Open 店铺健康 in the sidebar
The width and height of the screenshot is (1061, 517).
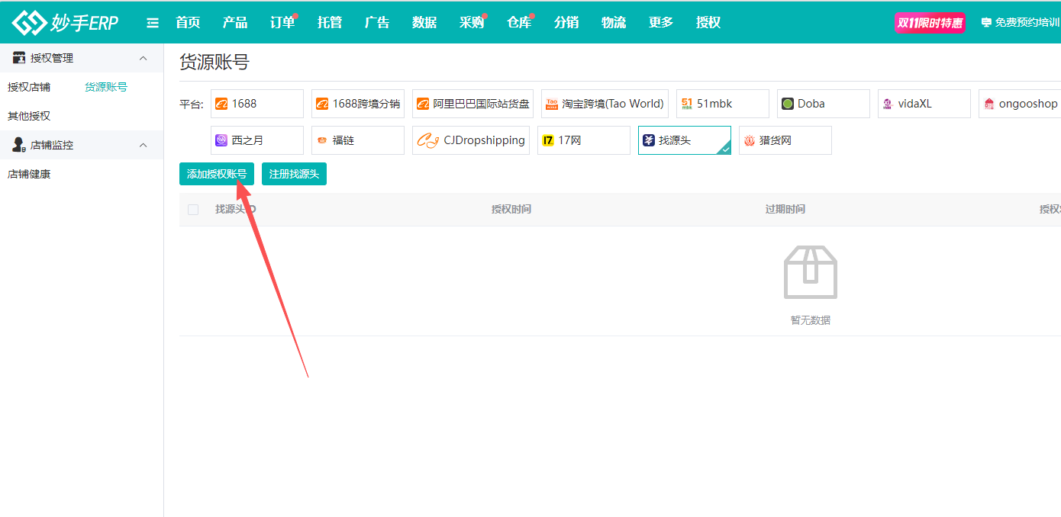(29, 174)
